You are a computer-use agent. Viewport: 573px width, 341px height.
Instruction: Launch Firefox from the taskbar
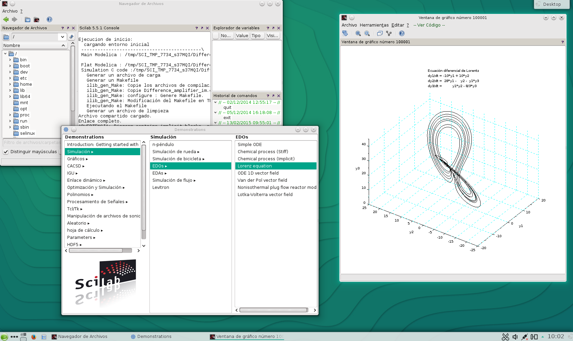tap(33, 337)
